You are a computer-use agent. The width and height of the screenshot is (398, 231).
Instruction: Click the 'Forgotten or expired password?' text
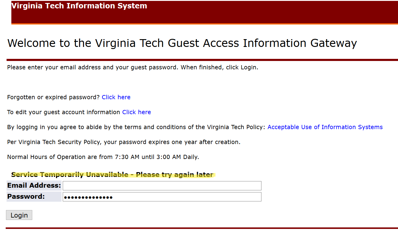(53, 97)
